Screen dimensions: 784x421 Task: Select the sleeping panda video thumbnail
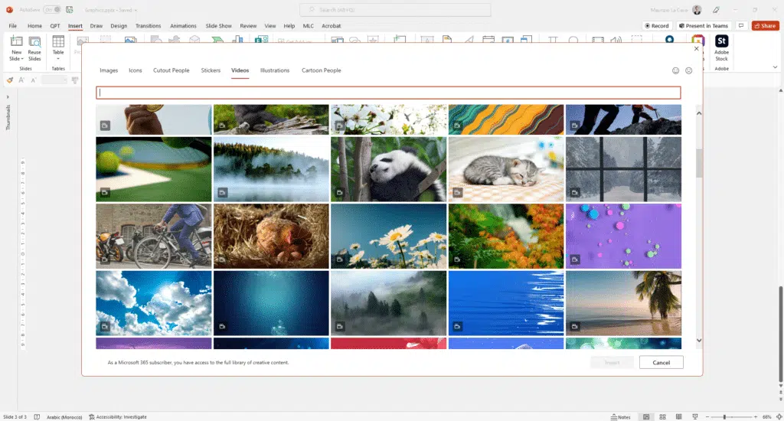(388, 169)
